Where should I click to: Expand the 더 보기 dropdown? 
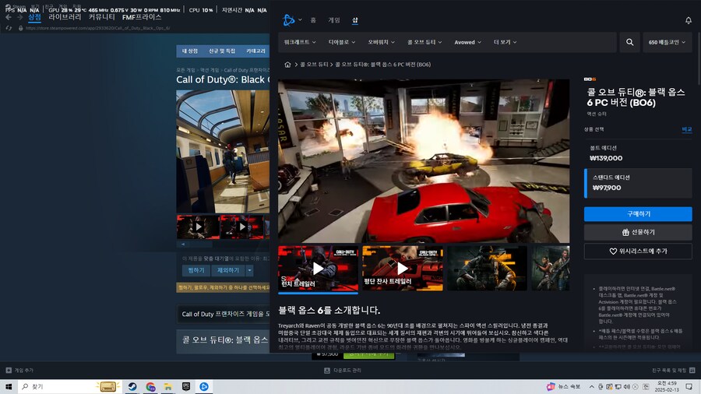(x=505, y=42)
